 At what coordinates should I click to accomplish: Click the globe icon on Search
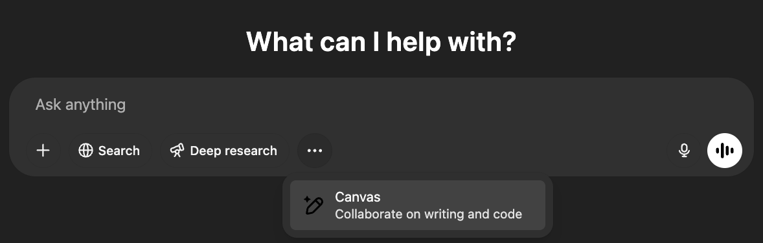point(85,151)
